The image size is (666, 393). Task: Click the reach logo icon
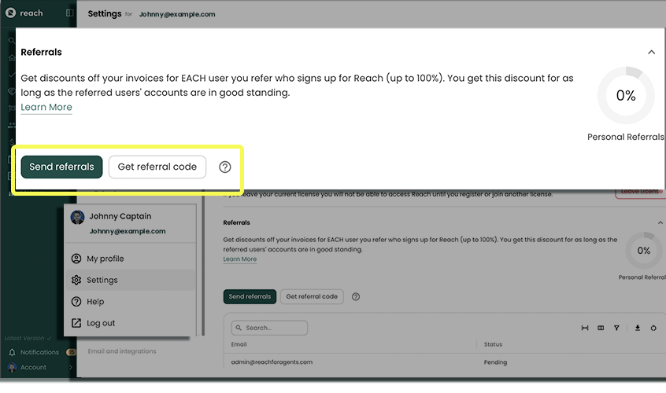point(10,13)
